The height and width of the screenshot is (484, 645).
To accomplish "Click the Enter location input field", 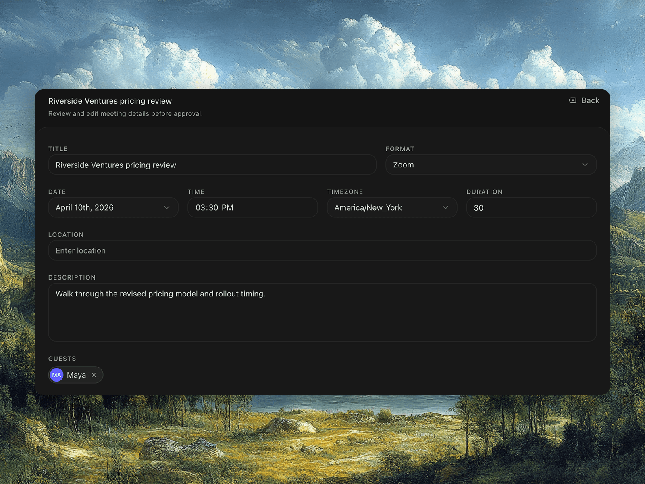I will click(x=322, y=250).
